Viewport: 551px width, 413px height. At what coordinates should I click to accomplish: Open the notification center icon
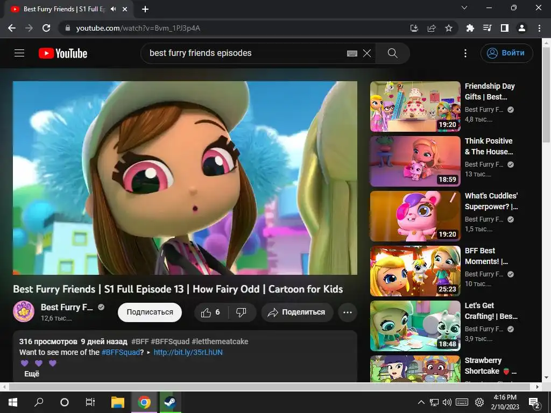coord(534,403)
